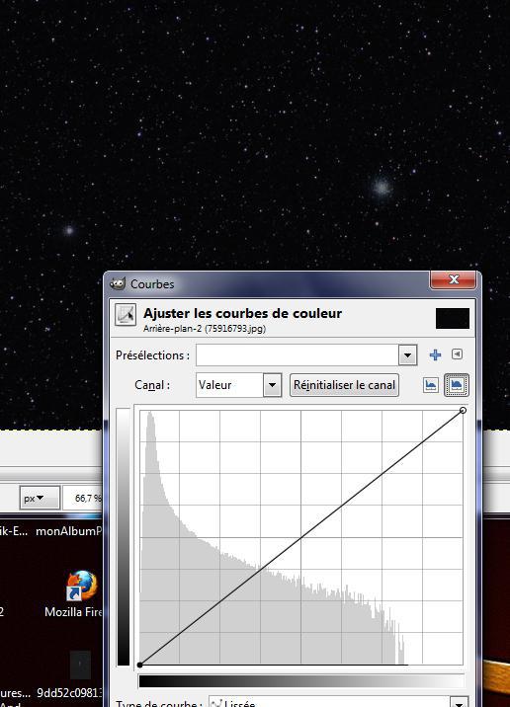Click Réinitialiser le canal button
Screen dimensions: 510x707
pos(344,385)
